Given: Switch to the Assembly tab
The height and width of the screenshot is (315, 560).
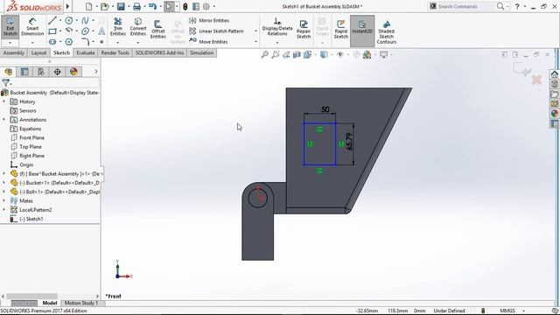Looking at the screenshot, I should (x=14, y=52).
